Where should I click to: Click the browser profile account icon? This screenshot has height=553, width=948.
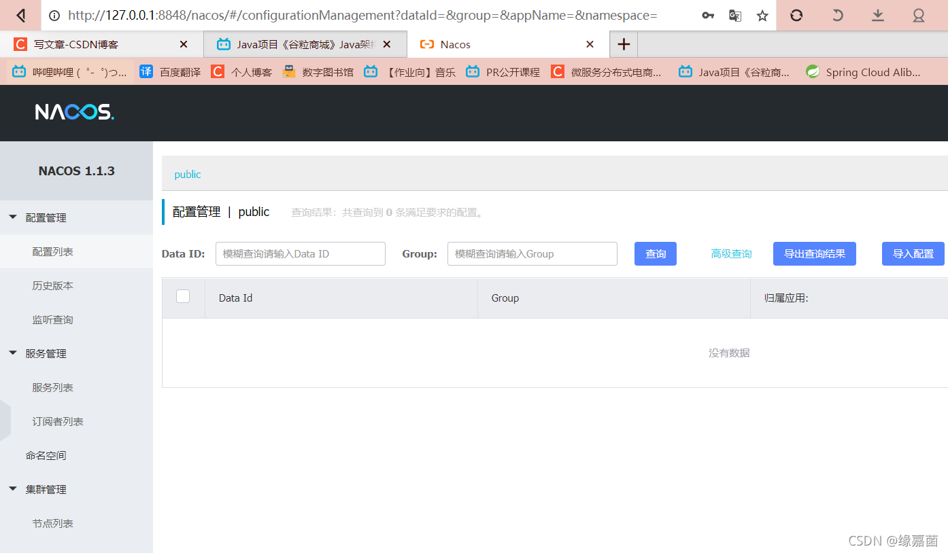tap(919, 15)
